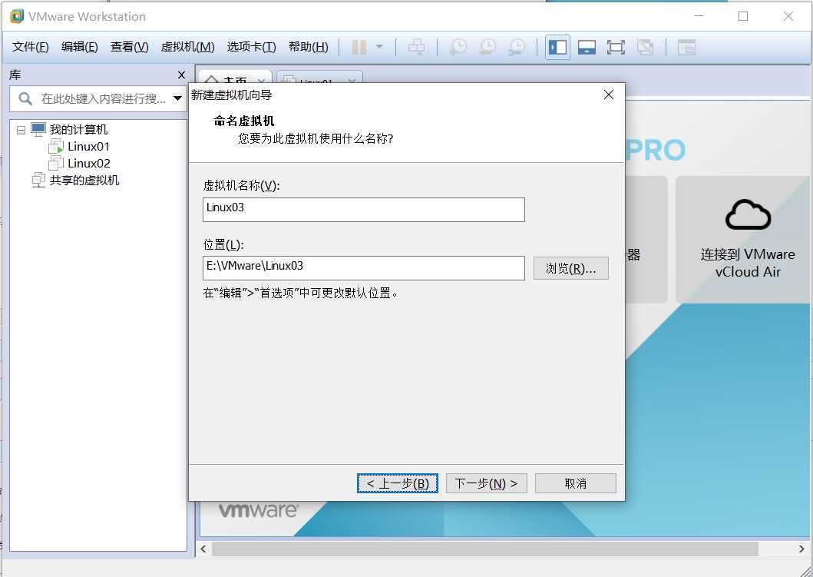Open the 文件(F) menu
Viewport: 813px width, 577px height.
pos(31,47)
